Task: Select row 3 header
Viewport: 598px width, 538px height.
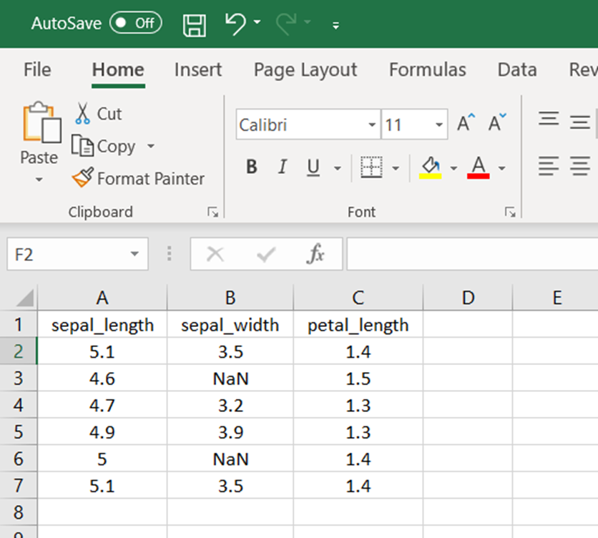Action: [19, 378]
